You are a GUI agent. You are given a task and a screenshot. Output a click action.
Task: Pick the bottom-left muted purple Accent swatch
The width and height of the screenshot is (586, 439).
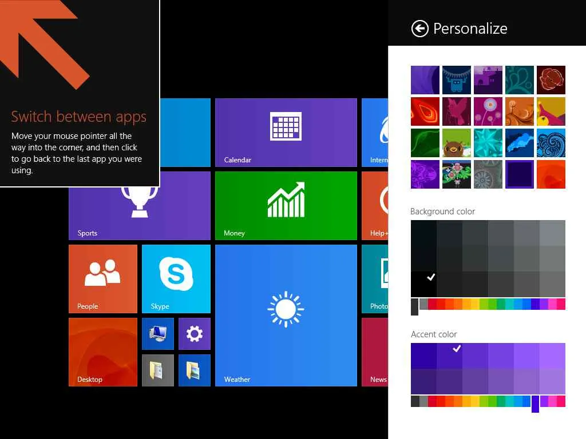[x=424, y=381]
